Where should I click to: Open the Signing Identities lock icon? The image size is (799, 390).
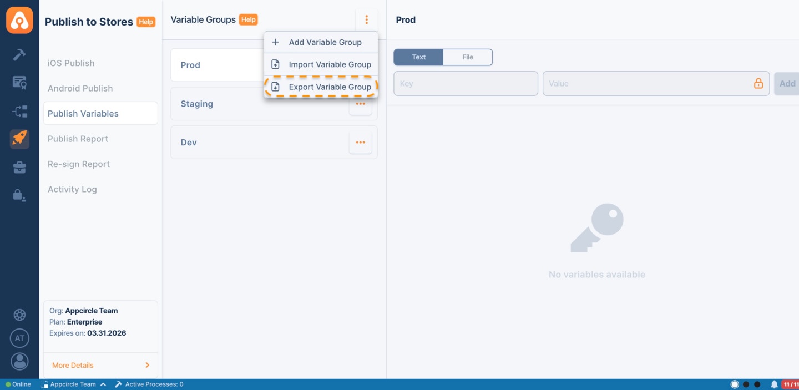pyautogui.click(x=19, y=195)
